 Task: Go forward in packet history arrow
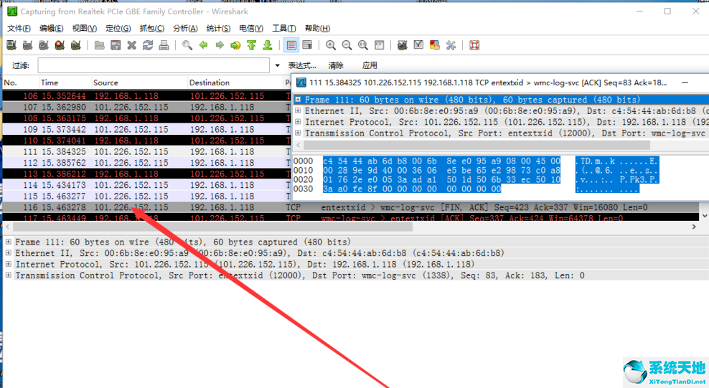click(220, 45)
